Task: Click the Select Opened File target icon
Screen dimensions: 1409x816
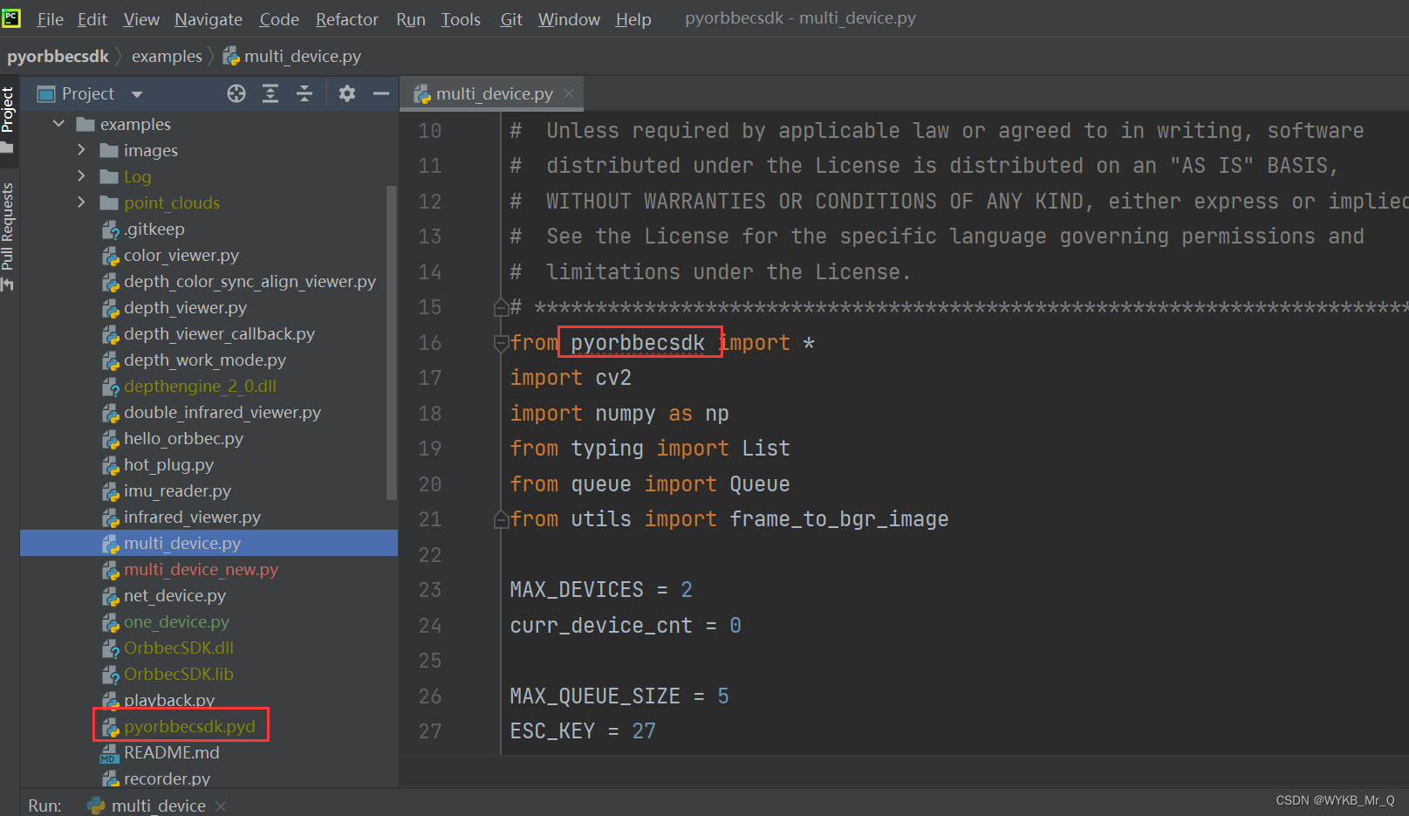Action: [236, 93]
